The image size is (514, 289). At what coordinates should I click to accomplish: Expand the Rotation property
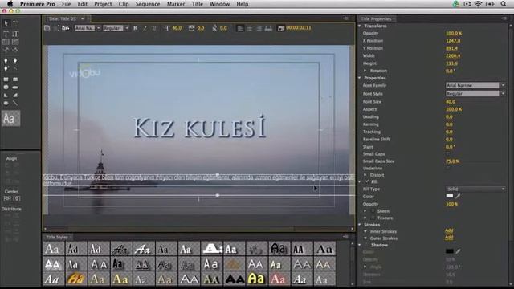[365, 71]
